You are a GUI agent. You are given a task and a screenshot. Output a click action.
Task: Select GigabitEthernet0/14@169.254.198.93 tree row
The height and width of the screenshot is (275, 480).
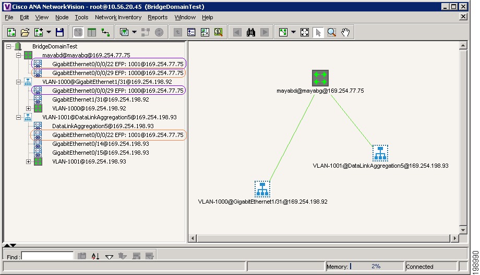click(x=100, y=144)
